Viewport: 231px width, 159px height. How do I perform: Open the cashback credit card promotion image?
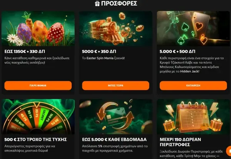pyautogui.click(x=115, y=116)
